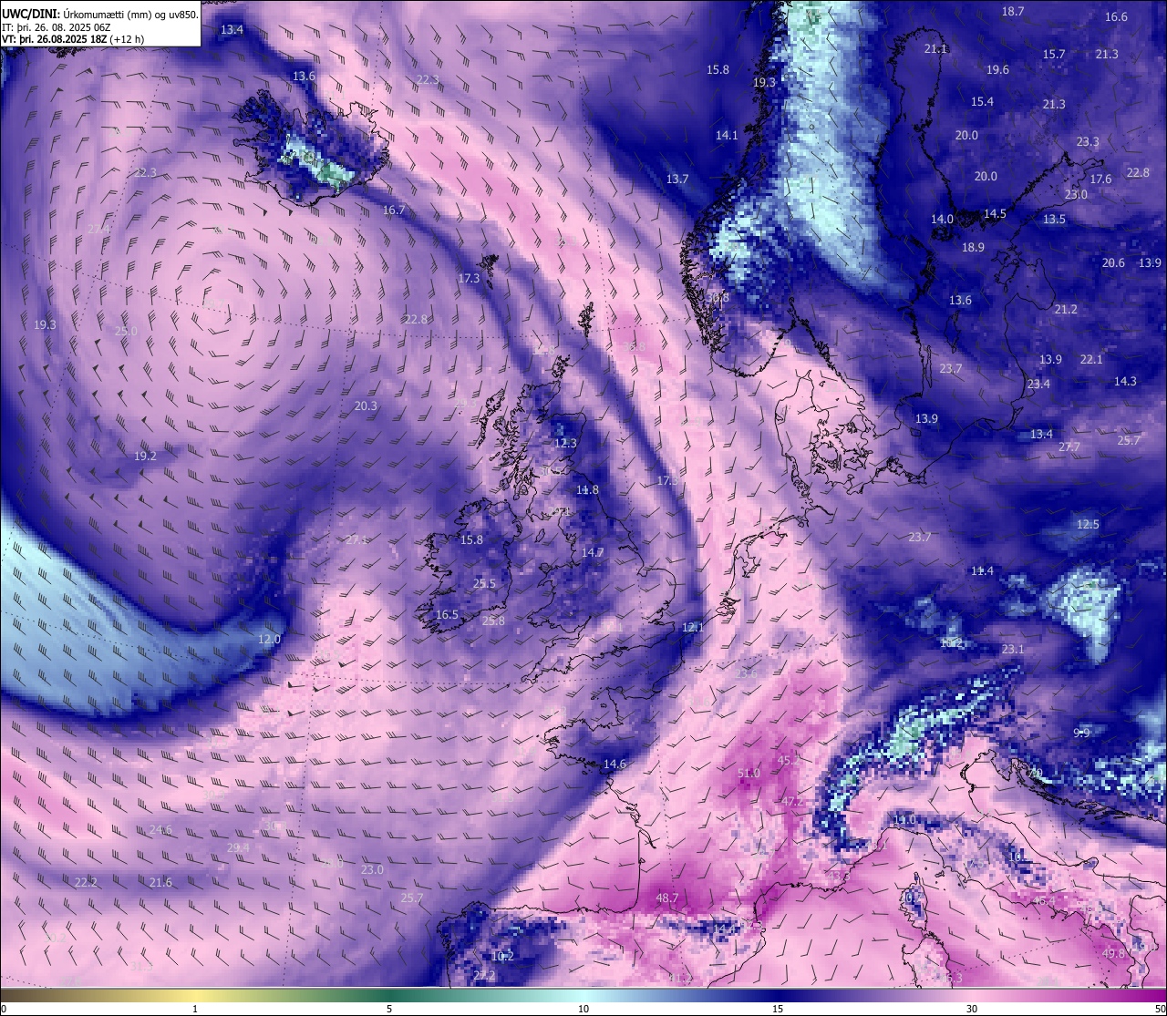Select the 'IT: þri. 26. 08. 2025 06Z' line

[58, 27]
